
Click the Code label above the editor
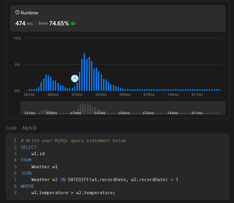point(11,128)
